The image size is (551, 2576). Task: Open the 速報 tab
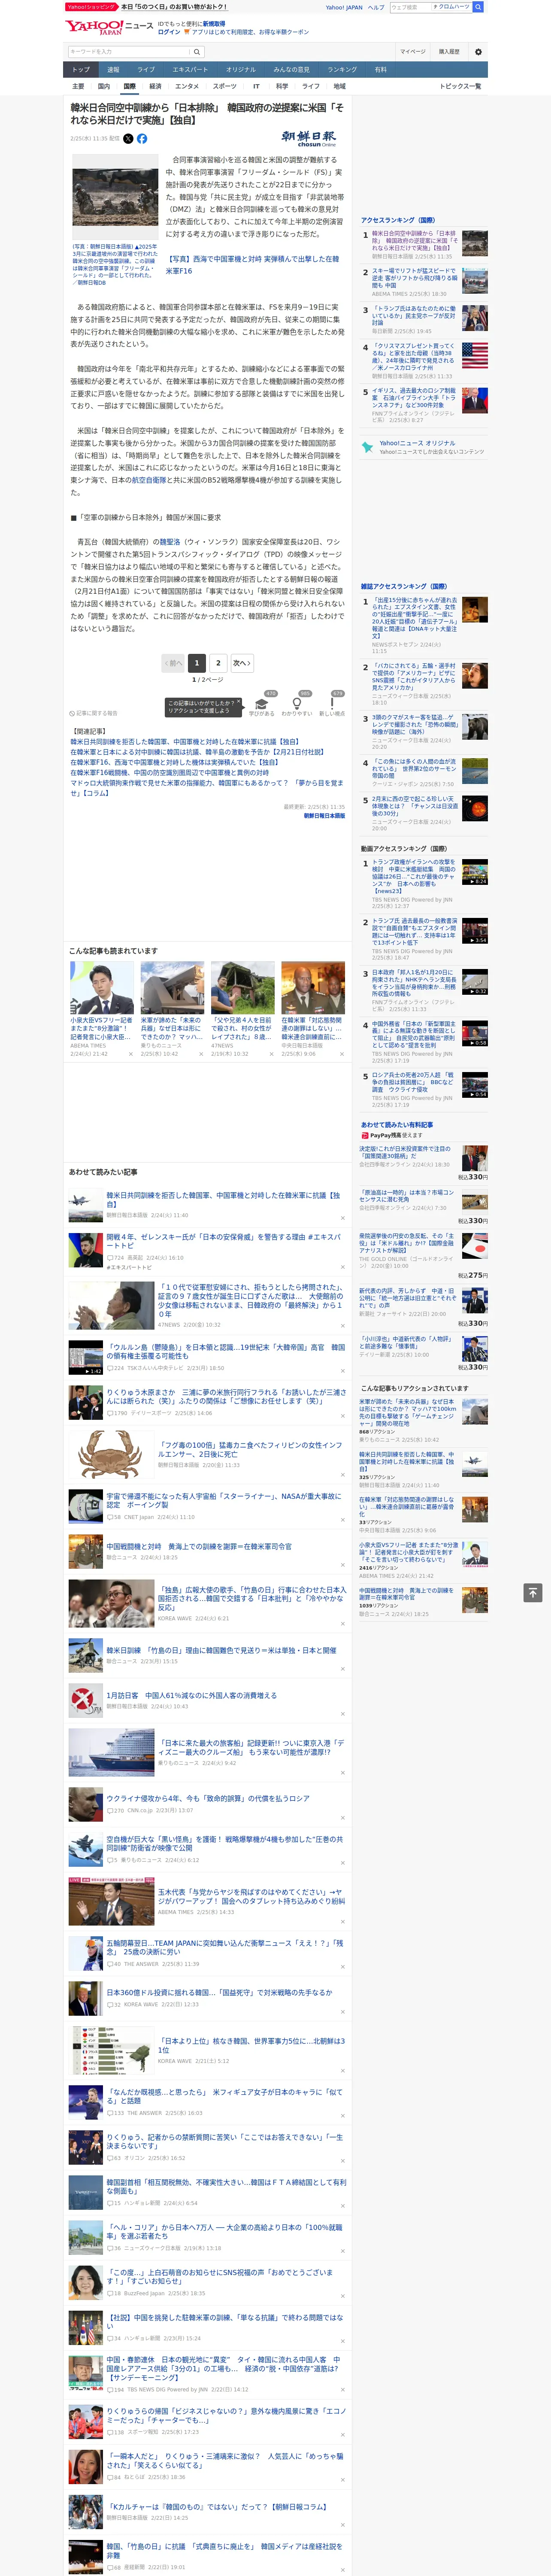pyautogui.click(x=113, y=70)
